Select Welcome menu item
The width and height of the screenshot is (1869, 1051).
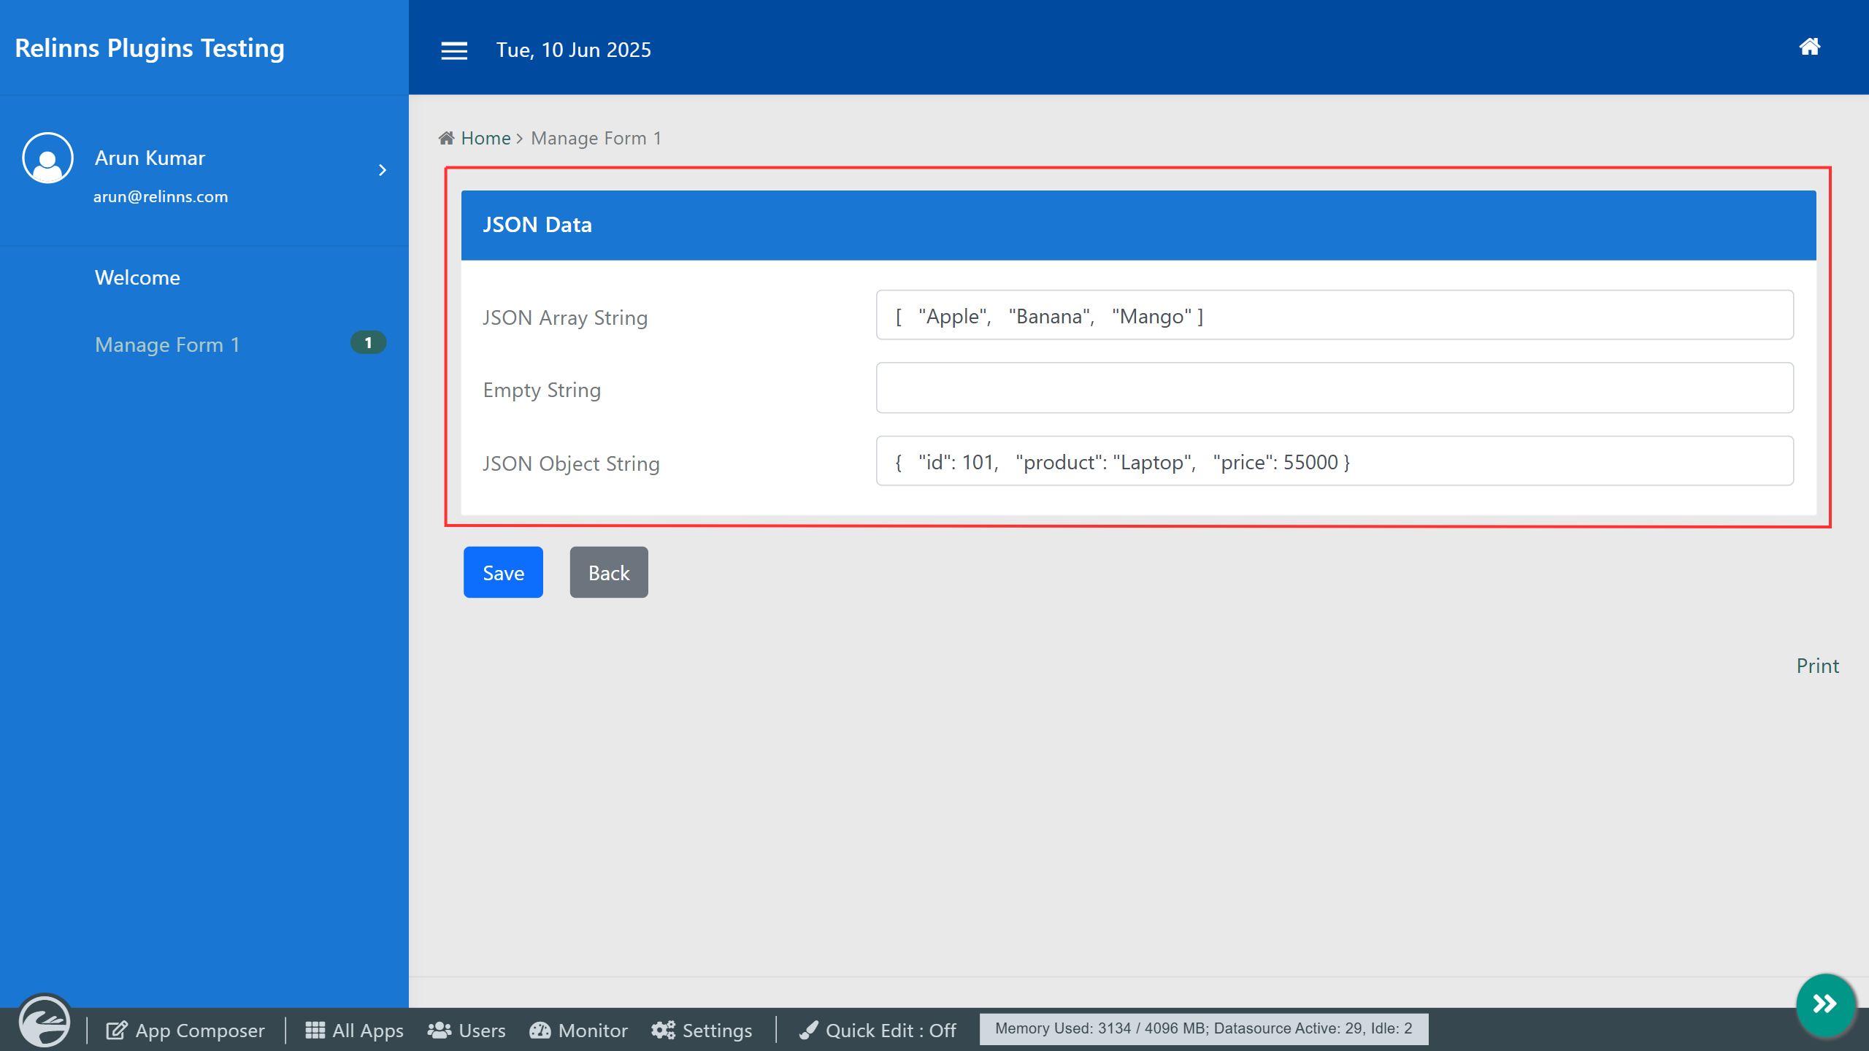tap(137, 277)
